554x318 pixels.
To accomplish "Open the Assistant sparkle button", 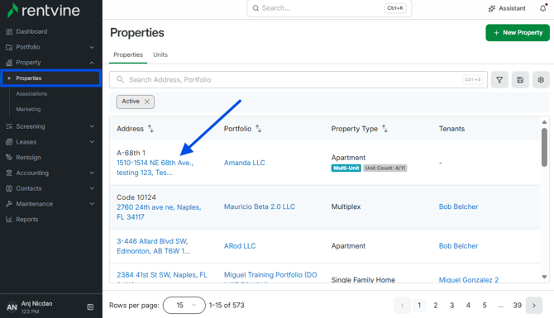I will (x=507, y=8).
